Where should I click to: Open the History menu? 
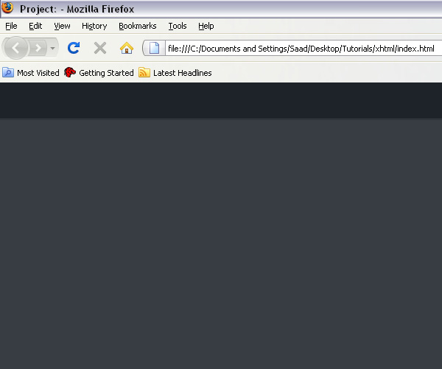[x=94, y=26]
